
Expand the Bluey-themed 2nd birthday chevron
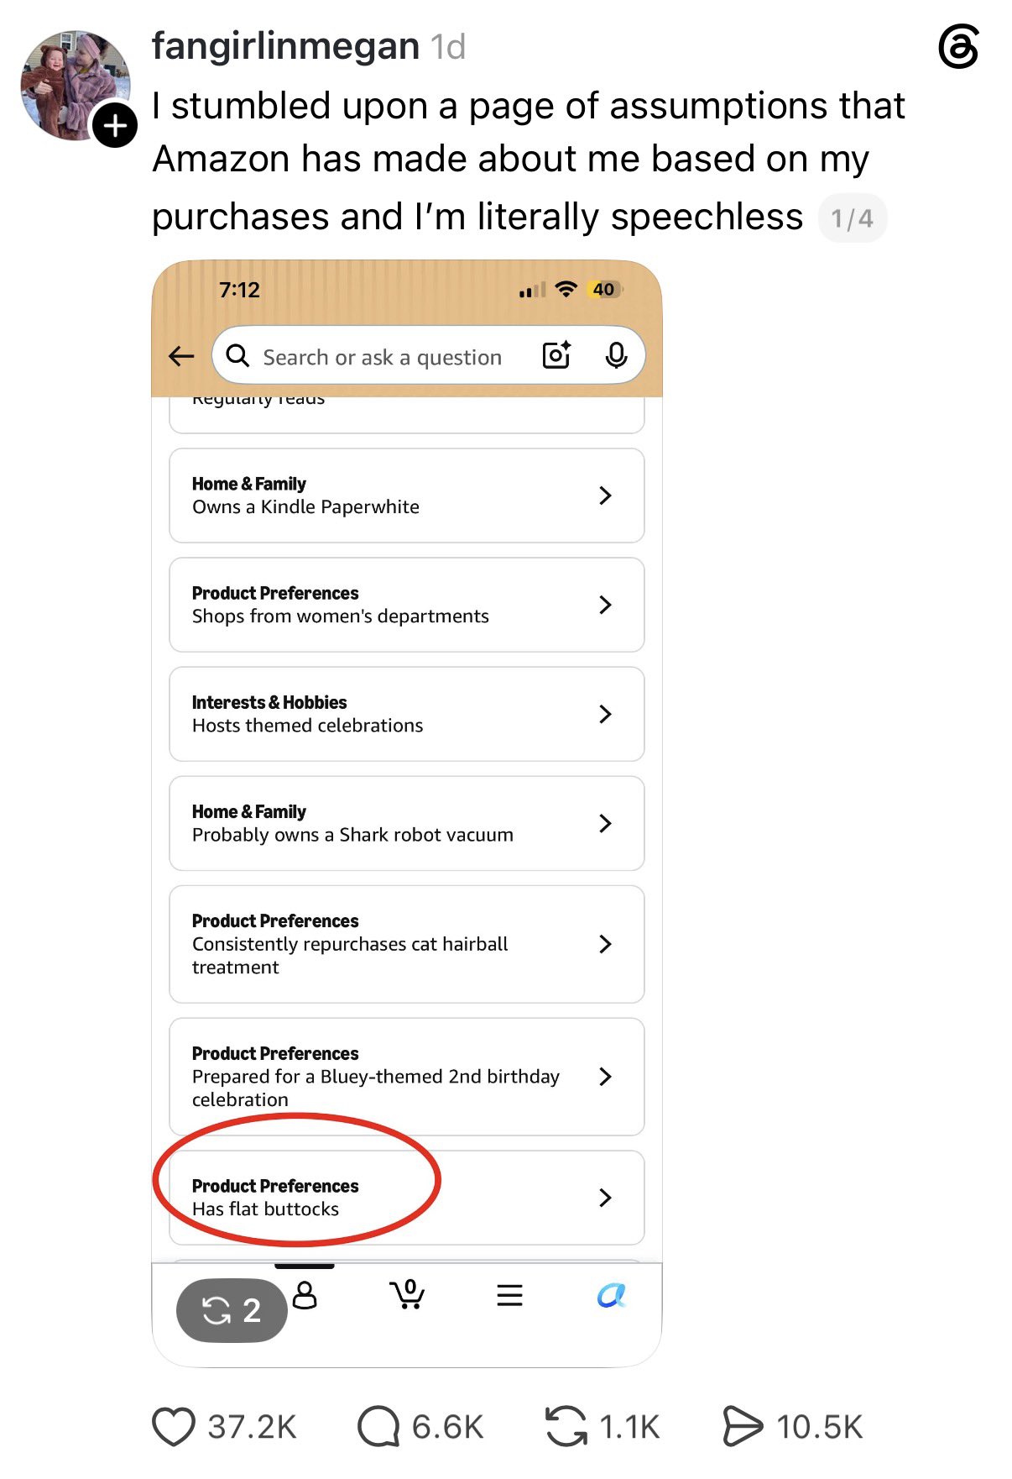(x=605, y=1077)
